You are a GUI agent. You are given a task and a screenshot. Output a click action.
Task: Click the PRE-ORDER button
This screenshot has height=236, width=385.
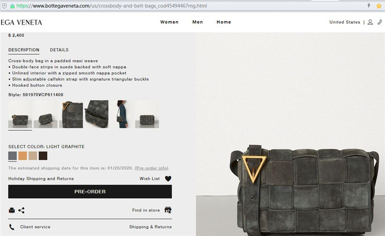coord(90,192)
